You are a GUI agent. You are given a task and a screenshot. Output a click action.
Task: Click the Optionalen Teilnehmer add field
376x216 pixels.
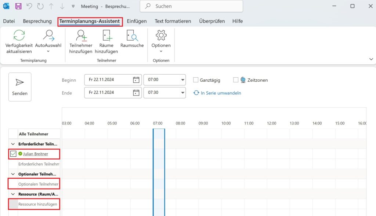(38, 184)
